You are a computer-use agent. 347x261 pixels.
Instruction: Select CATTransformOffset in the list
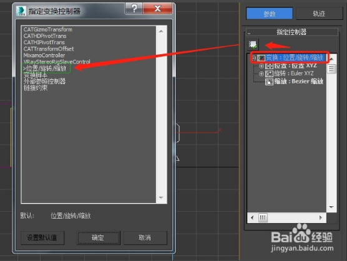pos(49,49)
